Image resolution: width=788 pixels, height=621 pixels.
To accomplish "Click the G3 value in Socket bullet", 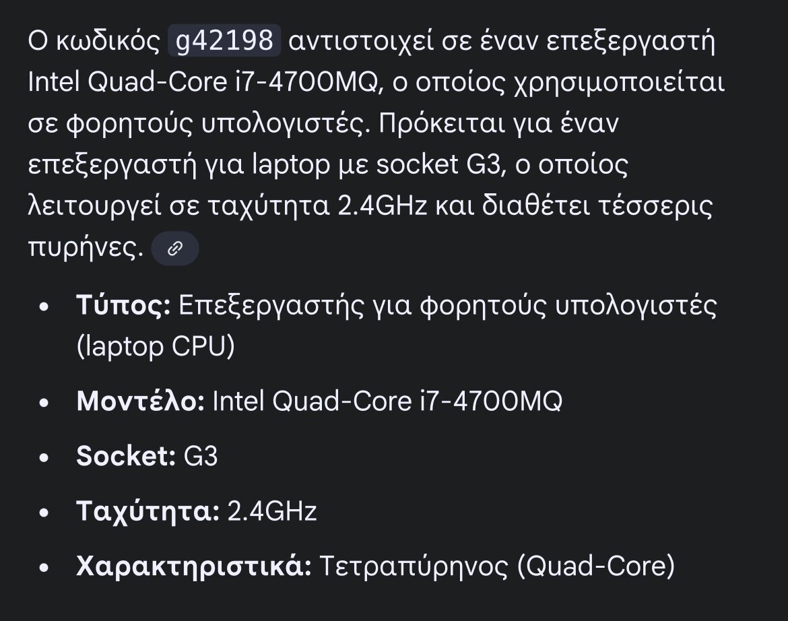I will tap(201, 456).
